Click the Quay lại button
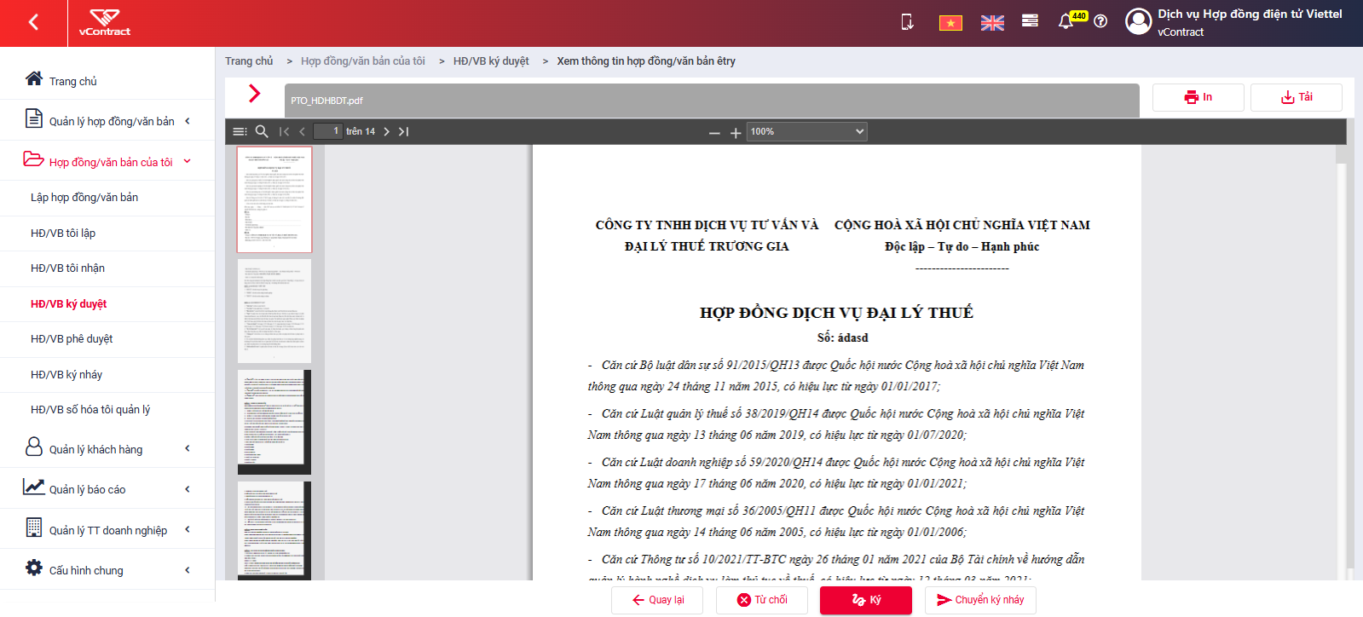 coord(657,600)
